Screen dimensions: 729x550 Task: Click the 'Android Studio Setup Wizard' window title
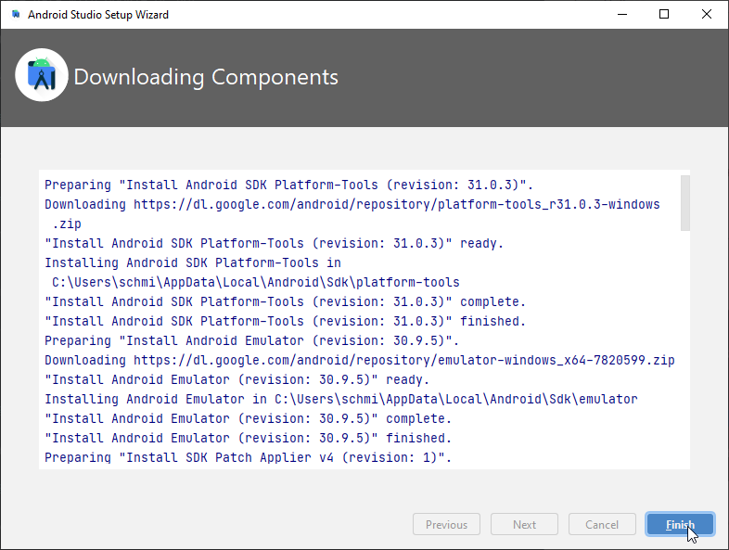(x=98, y=15)
